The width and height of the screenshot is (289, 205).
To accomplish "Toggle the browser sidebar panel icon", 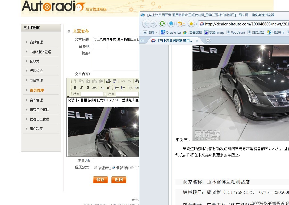I will point(142,40).
